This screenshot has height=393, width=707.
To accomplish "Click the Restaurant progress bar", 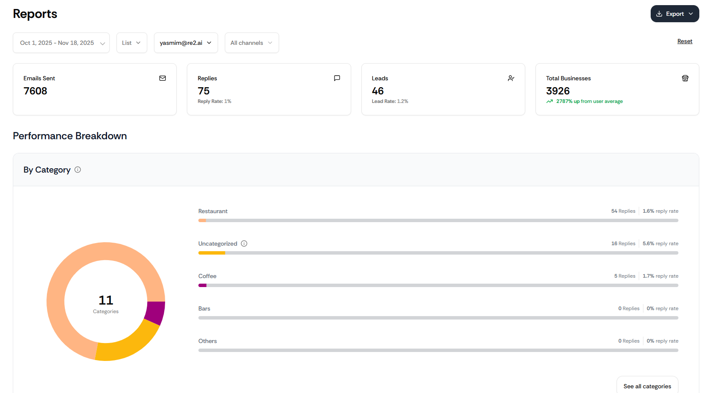I will (x=438, y=220).
